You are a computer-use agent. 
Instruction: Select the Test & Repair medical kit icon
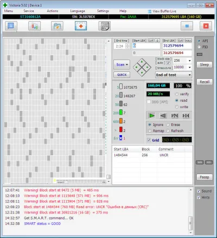coord(81,26)
